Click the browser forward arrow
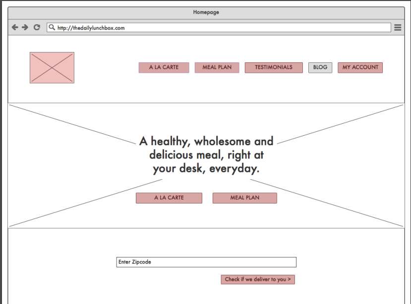The width and height of the screenshot is (411, 304). click(x=25, y=27)
